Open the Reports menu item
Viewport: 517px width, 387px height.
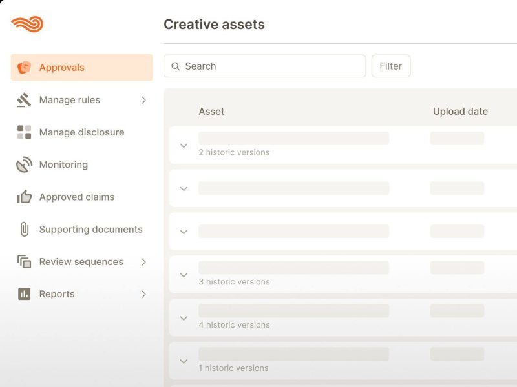[x=82, y=294]
